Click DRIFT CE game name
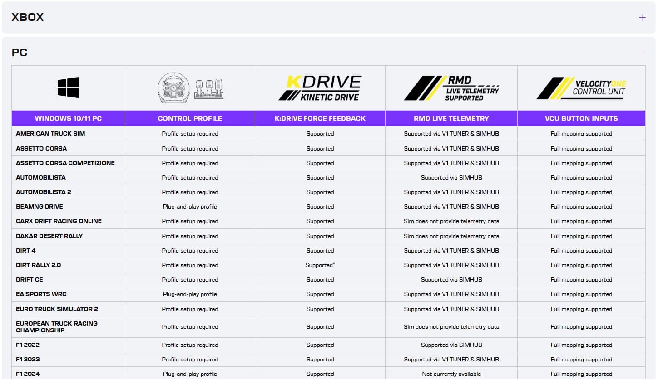The height and width of the screenshot is (379, 663). point(30,280)
